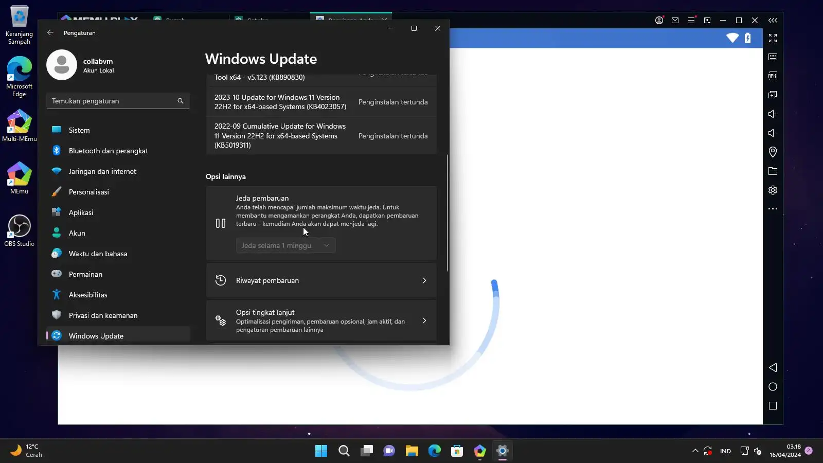This screenshot has height=463, width=823.
Task: Switch input language via IND indicator
Action: 725,451
